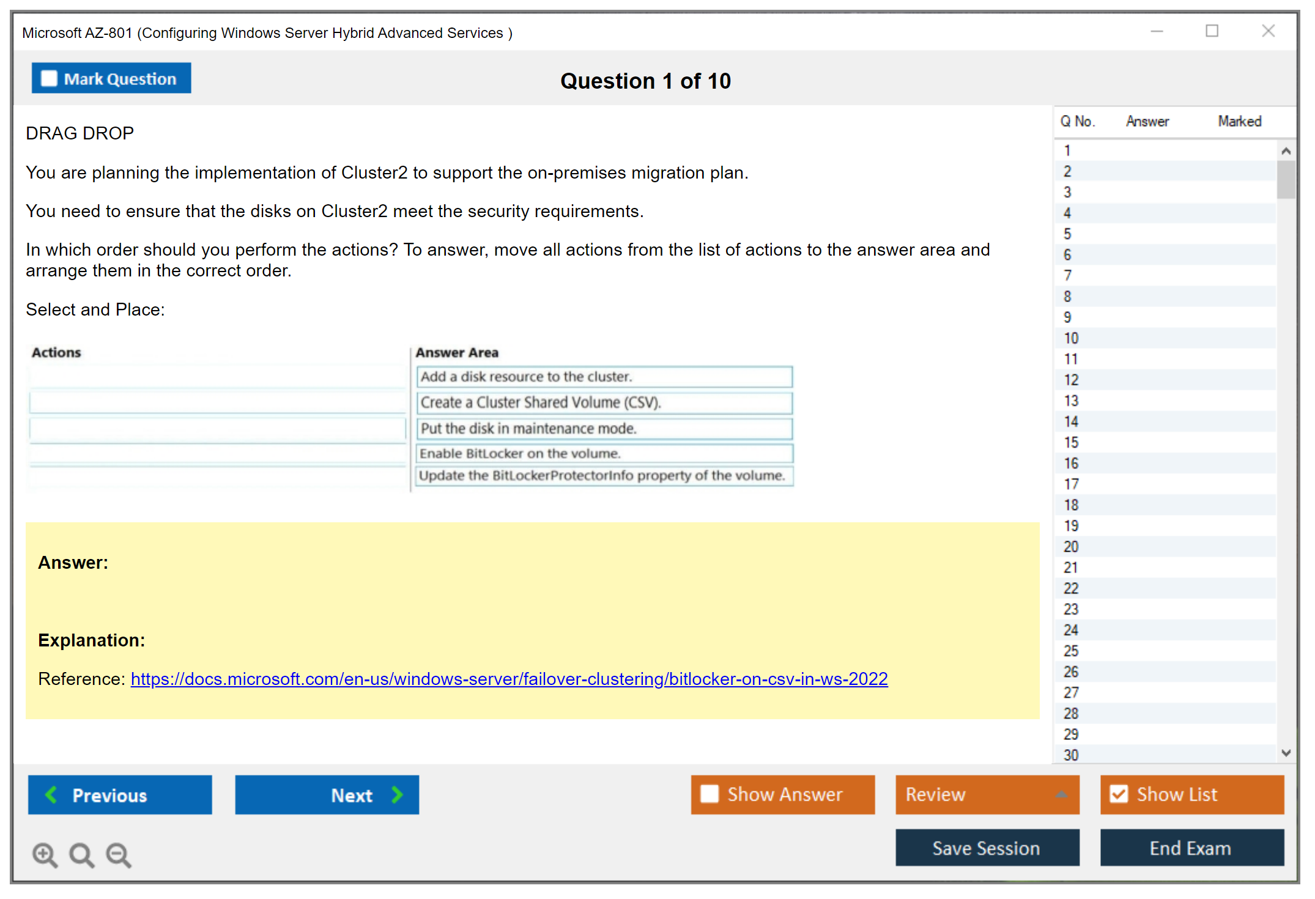This screenshot has width=1315, height=899.
Task: Click the zoom out magnifier icon
Action: coord(118,854)
